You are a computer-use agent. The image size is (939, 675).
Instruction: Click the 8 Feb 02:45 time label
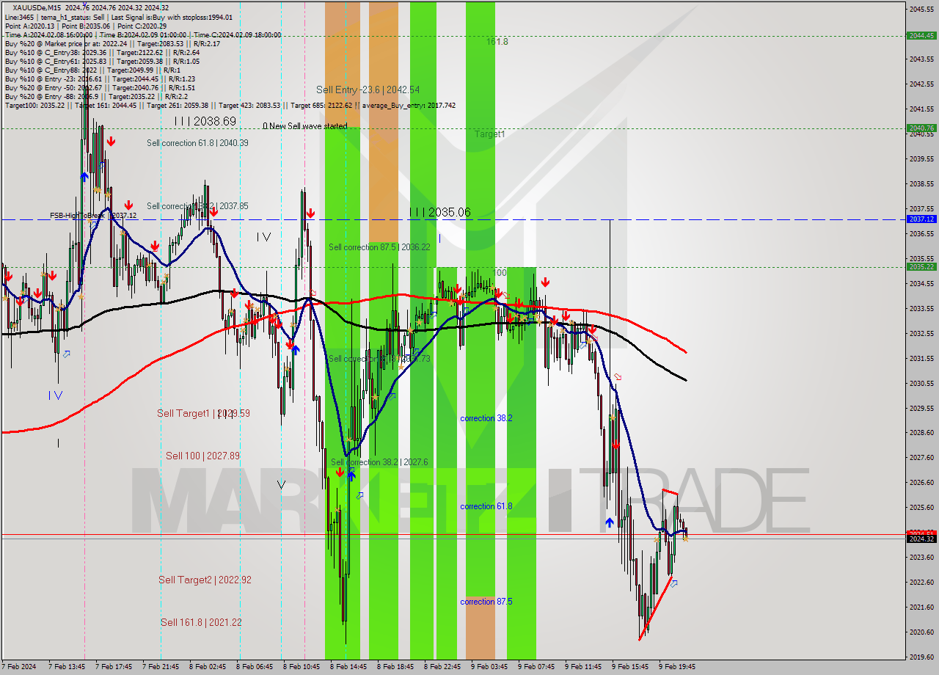[x=208, y=667]
